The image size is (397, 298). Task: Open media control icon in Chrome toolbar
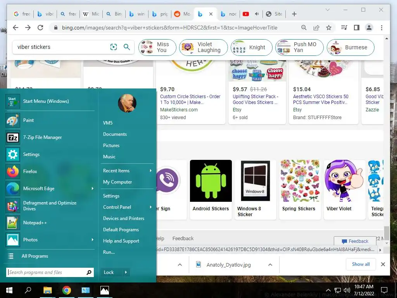click(344, 28)
